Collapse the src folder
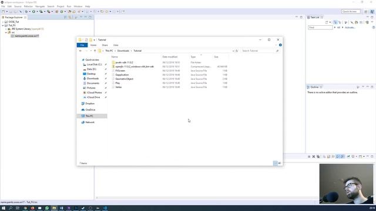This screenshot has height=211, width=376. [6, 33]
